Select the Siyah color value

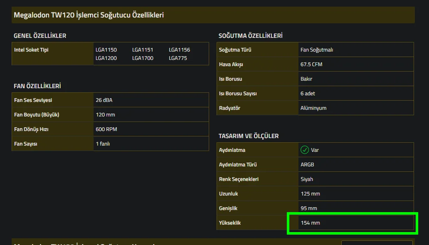pos(307,179)
